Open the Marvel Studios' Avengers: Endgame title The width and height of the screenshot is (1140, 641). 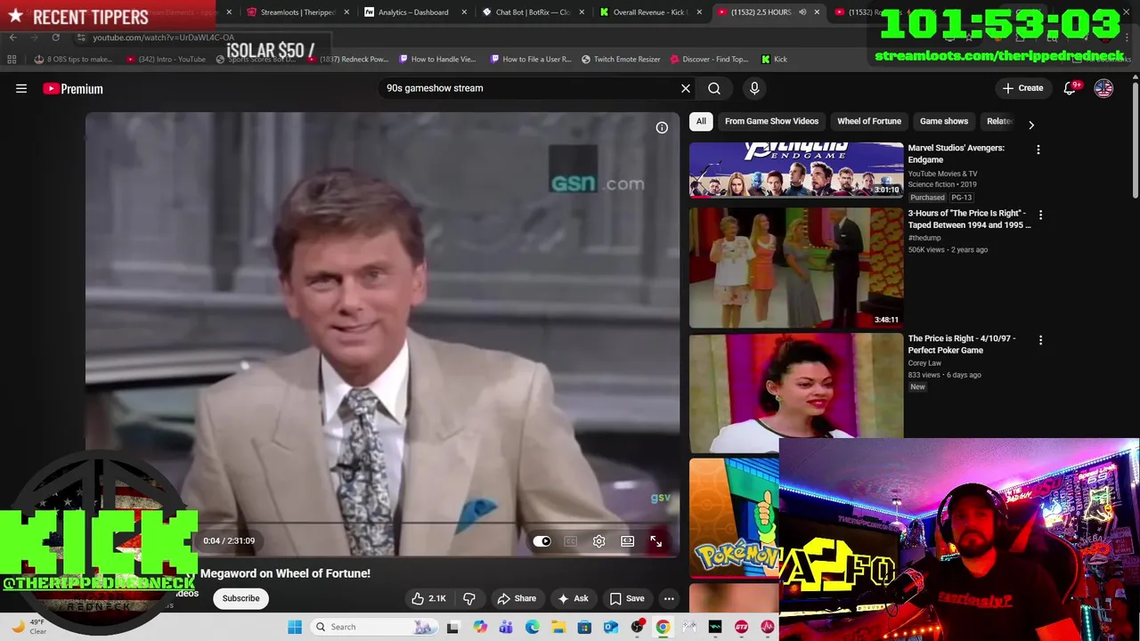tap(957, 154)
